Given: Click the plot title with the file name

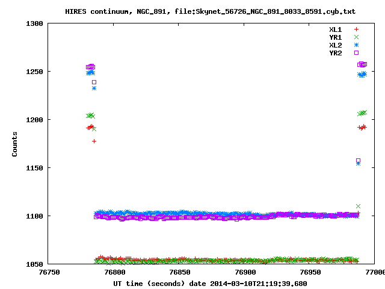Looking at the screenshot, I should point(210,11).
